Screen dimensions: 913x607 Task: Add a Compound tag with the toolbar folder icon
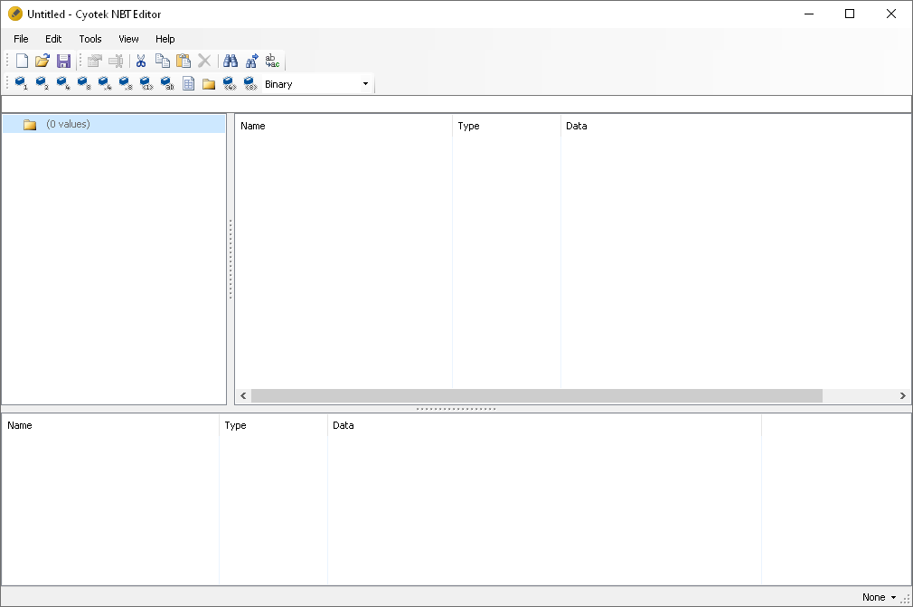point(209,84)
